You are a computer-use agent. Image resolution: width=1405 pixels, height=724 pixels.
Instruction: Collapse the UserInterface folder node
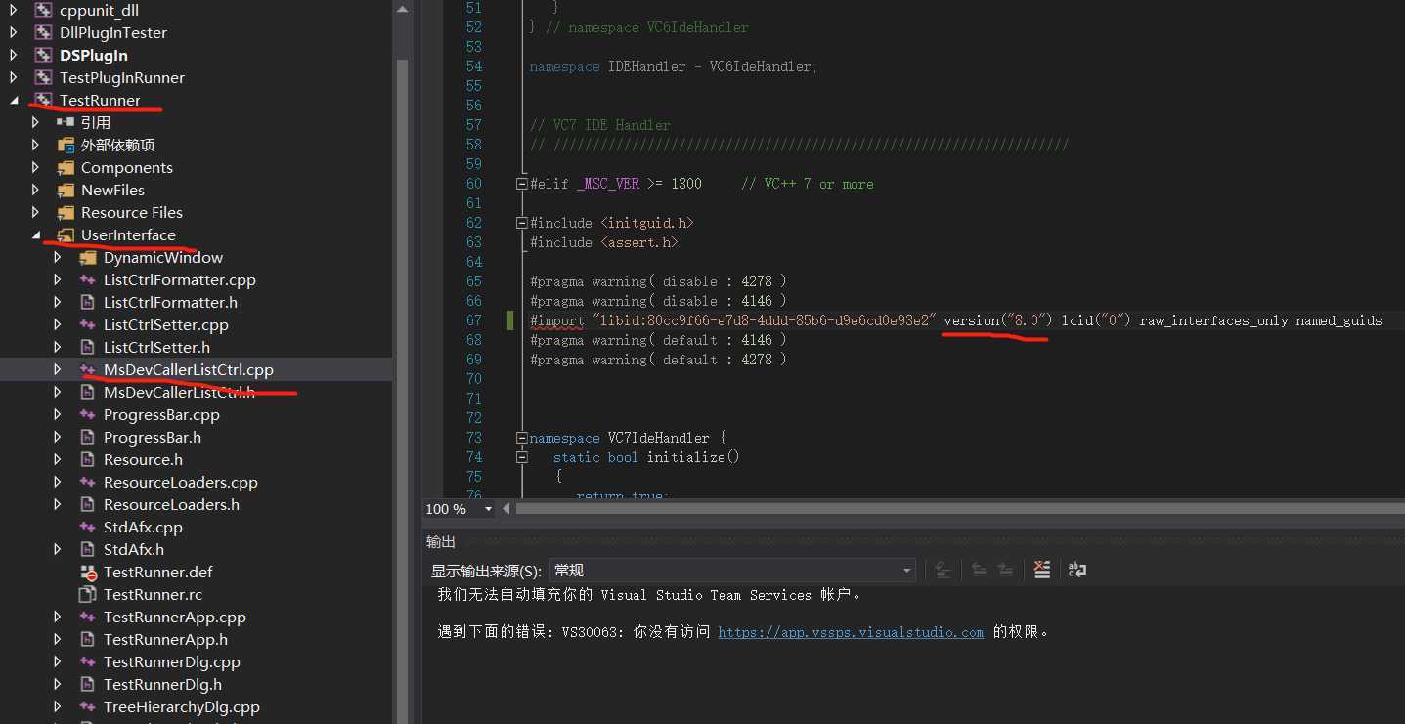36,234
